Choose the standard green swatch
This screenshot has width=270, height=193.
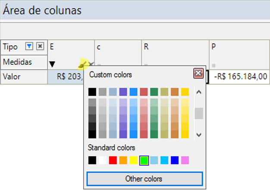point(144,160)
